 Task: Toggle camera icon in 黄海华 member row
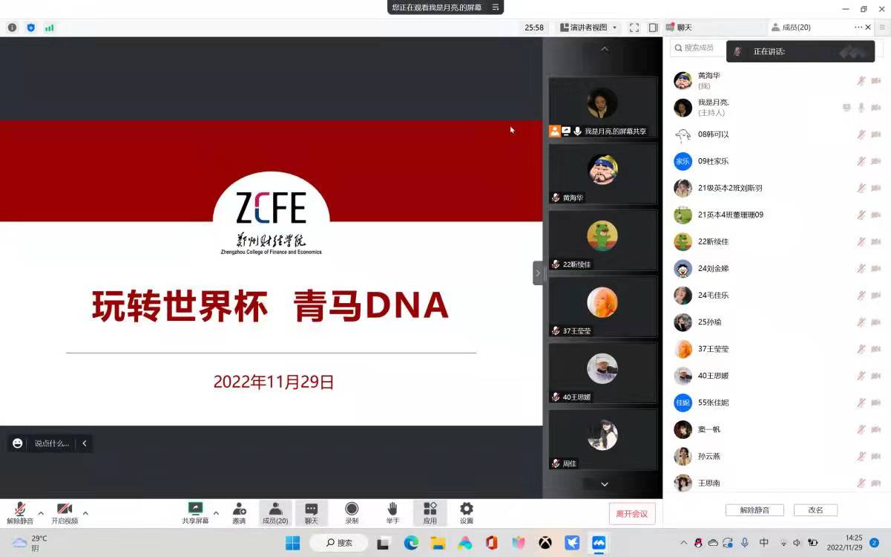tap(876, 80)
